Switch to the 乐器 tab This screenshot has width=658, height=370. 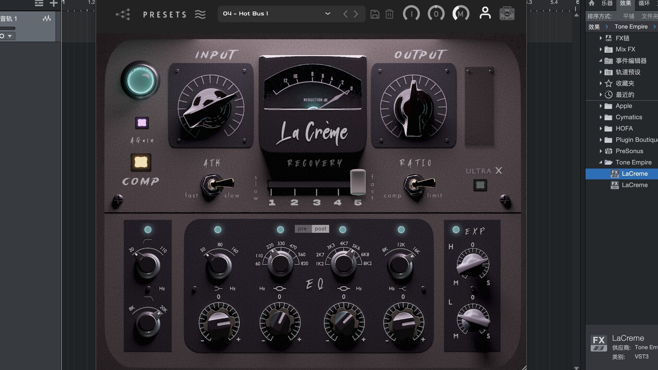(607, 3)
